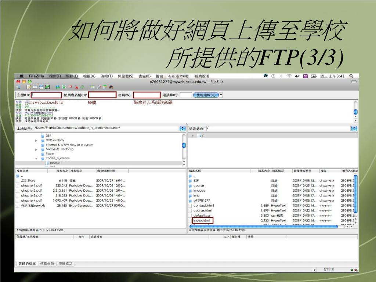Click the local tree scrollbar thumb

(x=184, y=145)
